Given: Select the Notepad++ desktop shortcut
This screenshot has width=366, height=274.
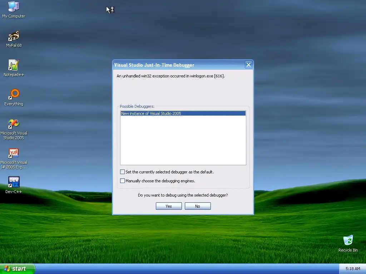Looking at the screenshot, I should (14, 68).
